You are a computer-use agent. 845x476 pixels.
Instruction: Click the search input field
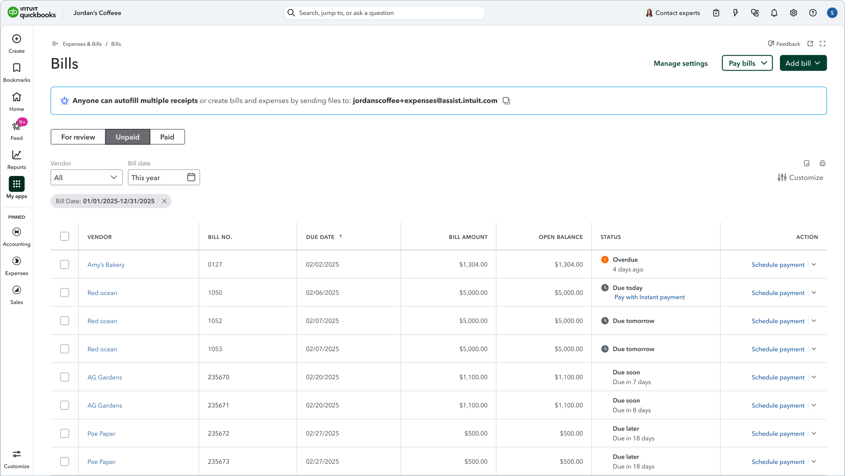pos(384,13)
